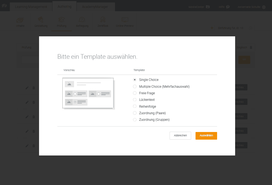Click the Prüfung graduation cap icon

[62, 20]
